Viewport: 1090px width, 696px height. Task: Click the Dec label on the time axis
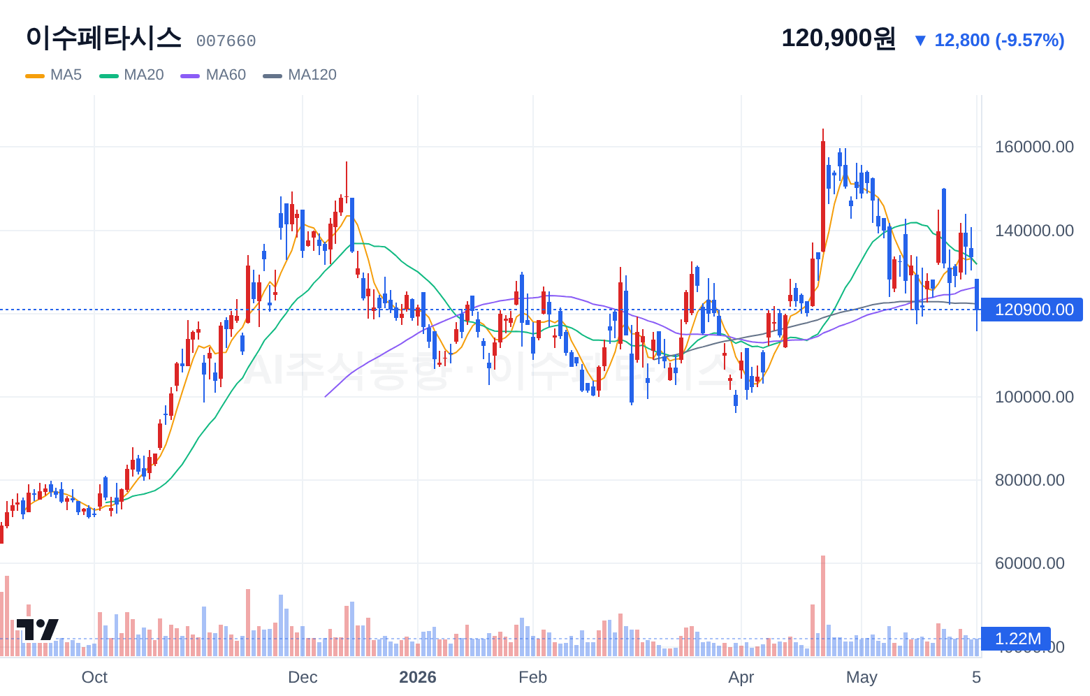[303, 677]
